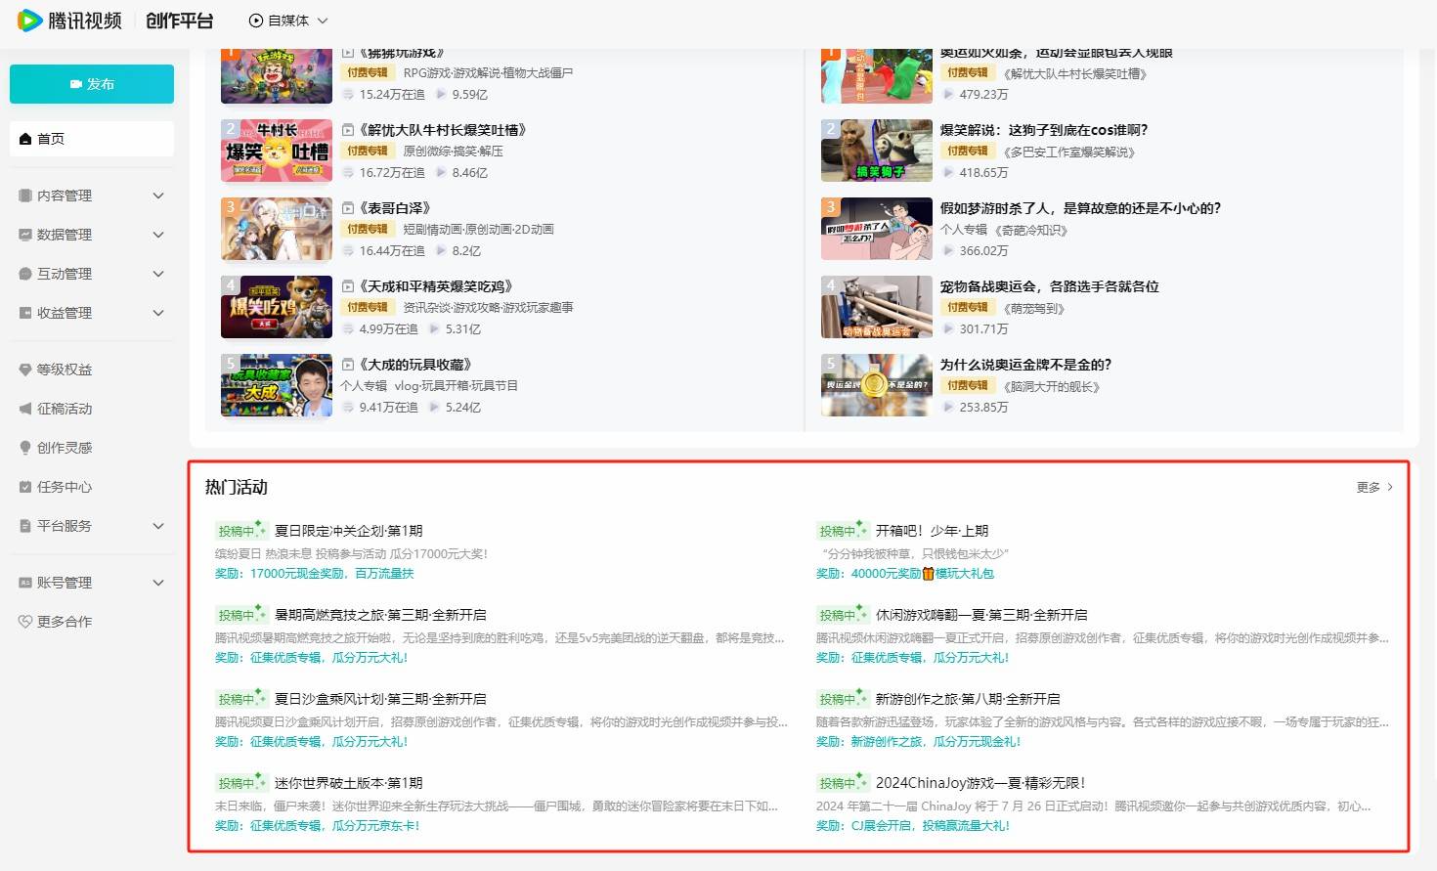Open thumbnail of 宠物备战奥运会 video

point(877,307)
